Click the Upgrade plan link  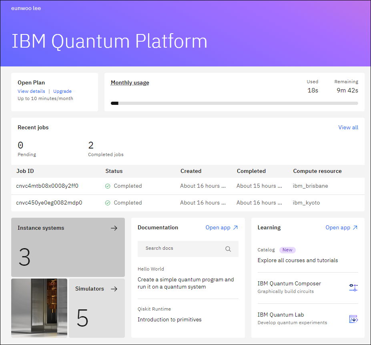62,91
